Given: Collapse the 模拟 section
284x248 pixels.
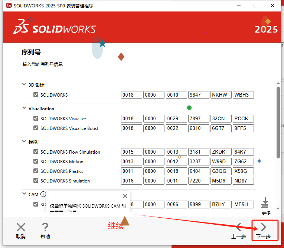Looking at the screenshot, I should [24, 141].
